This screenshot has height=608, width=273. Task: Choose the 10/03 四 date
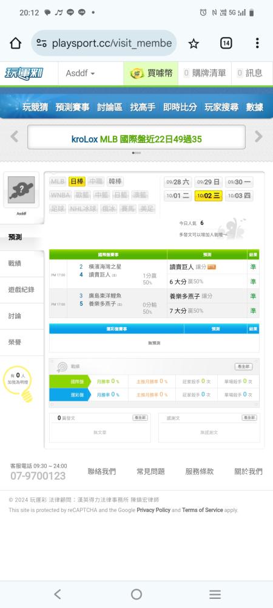coord(239,196)
